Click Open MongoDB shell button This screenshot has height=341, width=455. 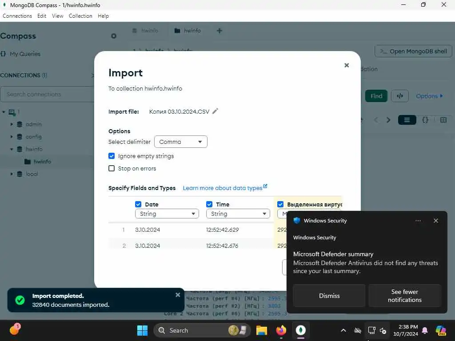point(413,52)
